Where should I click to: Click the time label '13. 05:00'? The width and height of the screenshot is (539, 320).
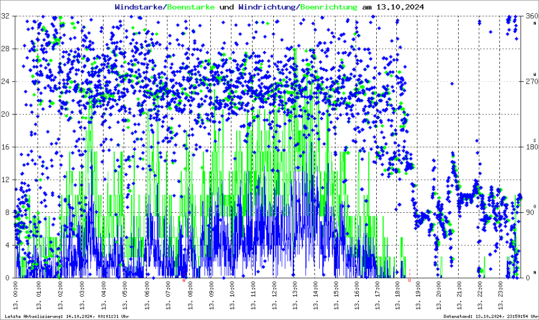[125, 295]
